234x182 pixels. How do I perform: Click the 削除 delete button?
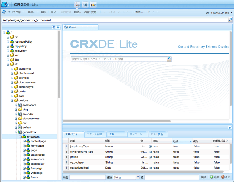coord(44,12)
